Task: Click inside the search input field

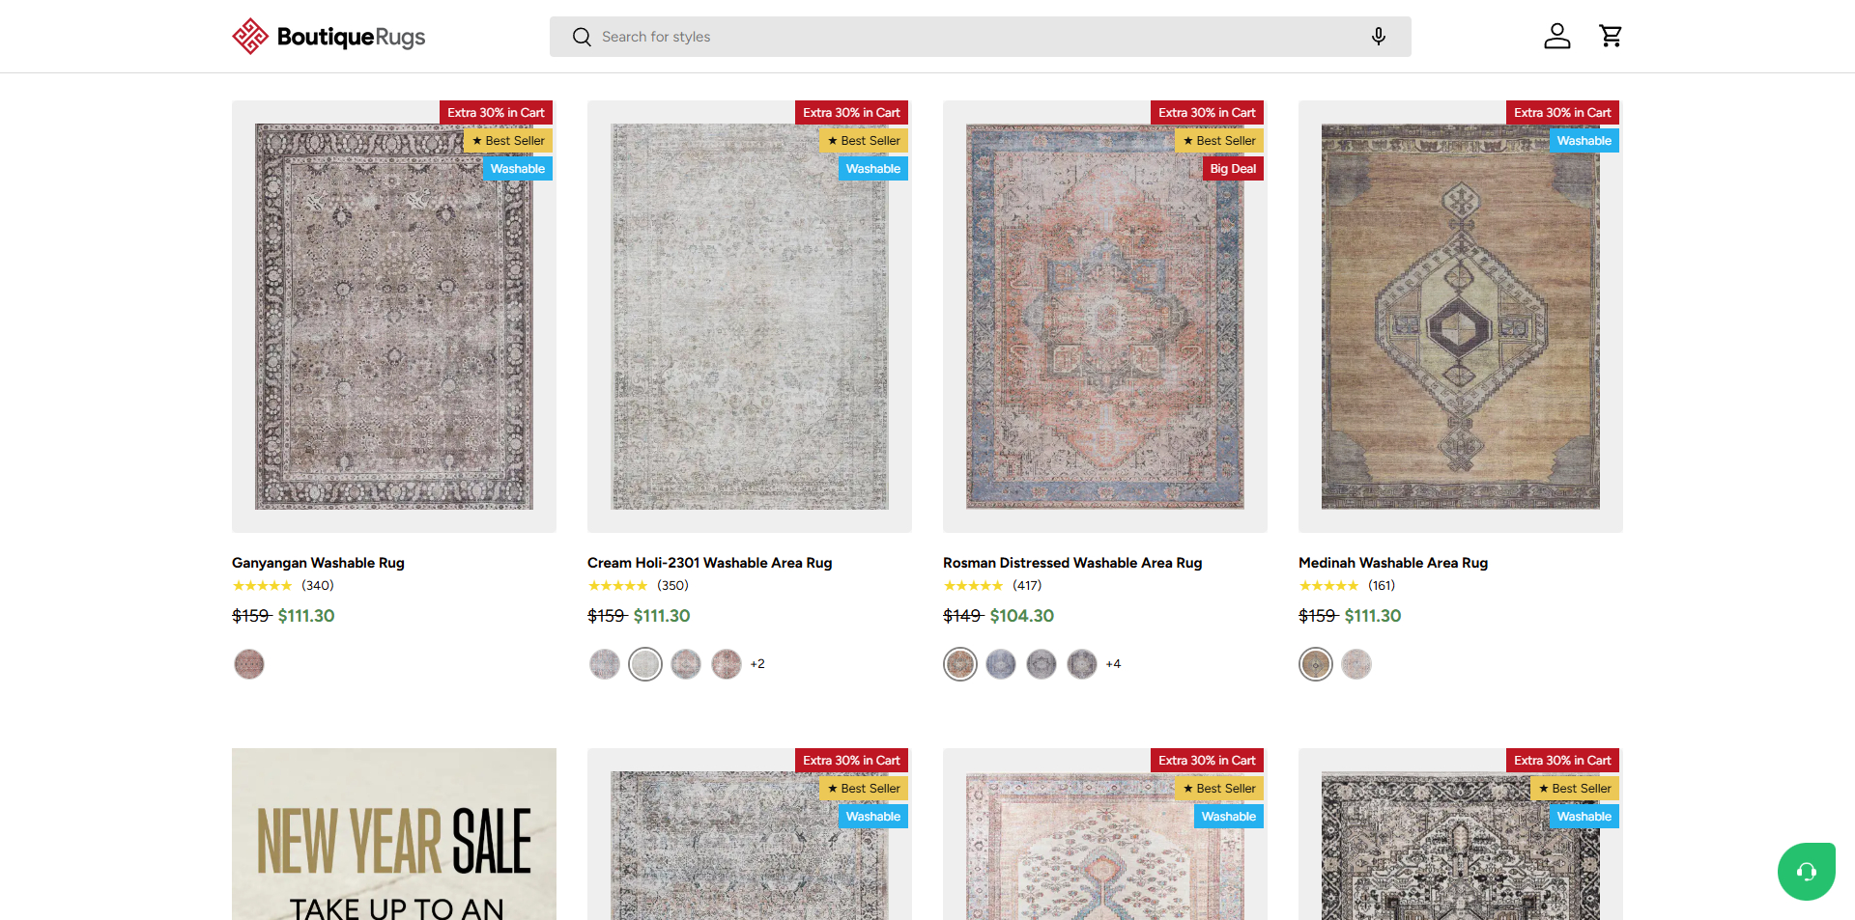Action: pos(870,36)
